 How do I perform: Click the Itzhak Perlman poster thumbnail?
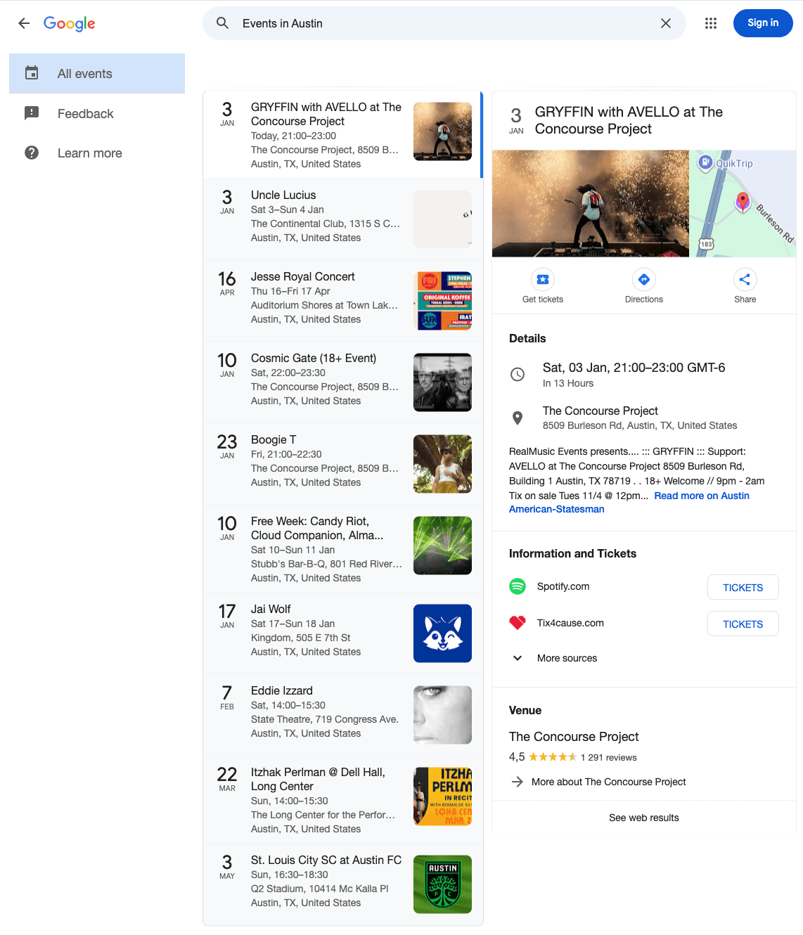point(442,797)
